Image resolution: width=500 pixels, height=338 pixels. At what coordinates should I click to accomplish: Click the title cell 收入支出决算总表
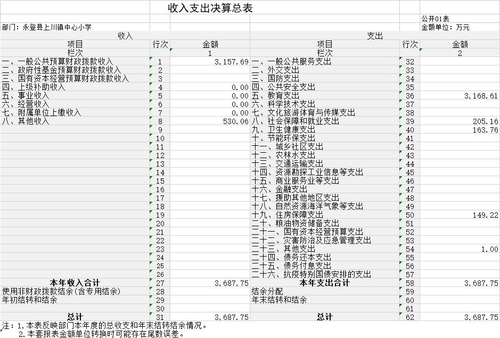point(210,7)
